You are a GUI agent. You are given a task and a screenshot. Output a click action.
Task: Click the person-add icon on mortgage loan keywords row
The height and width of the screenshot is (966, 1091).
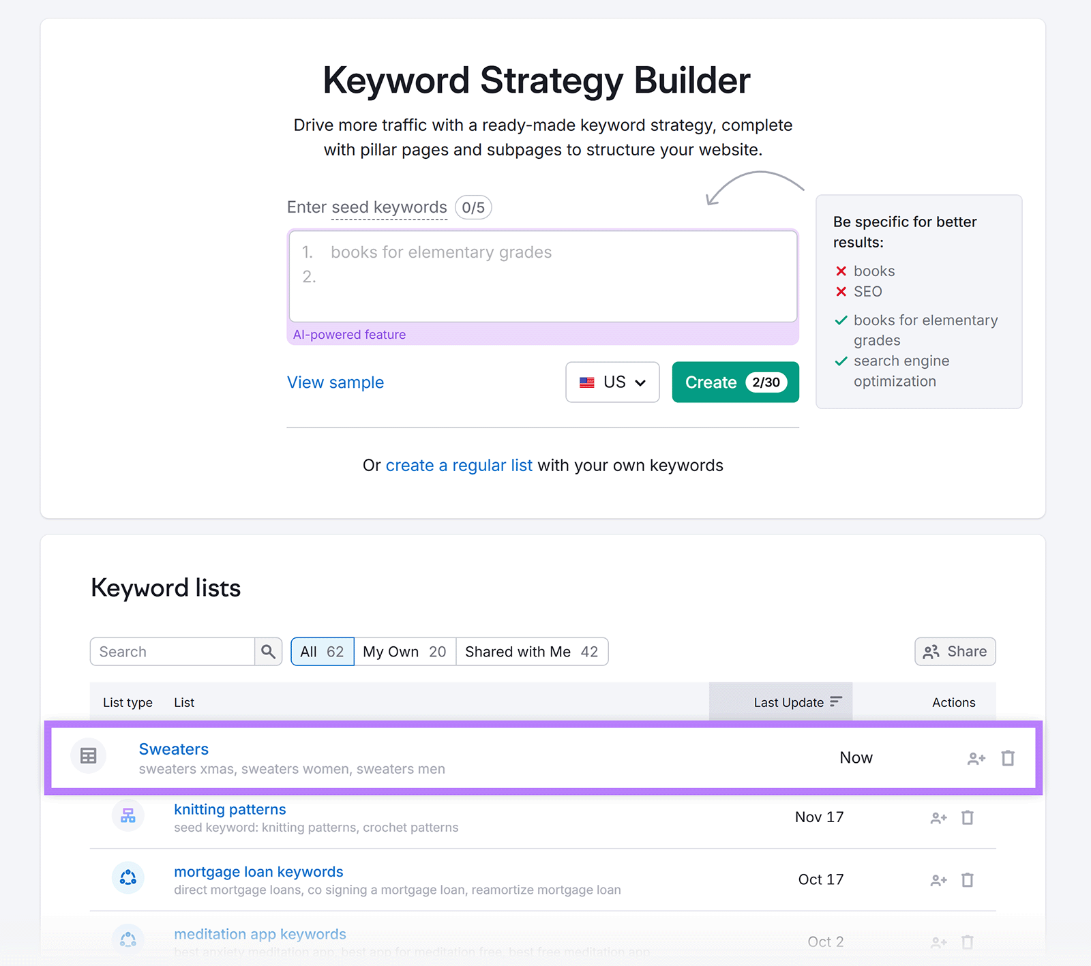[x=938, y=879]
